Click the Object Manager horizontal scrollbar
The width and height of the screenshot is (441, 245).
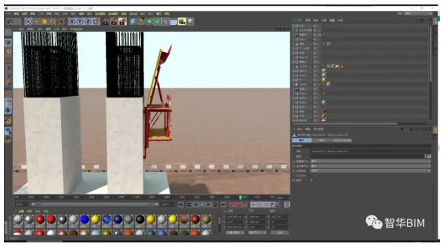pyautogui.click(x=345, y=123)
